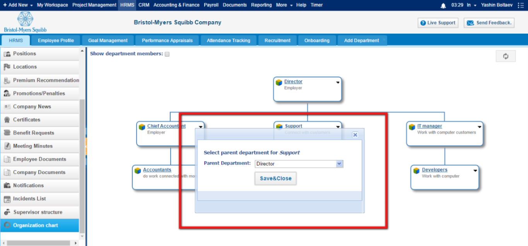Image resolution: width=528 pixels, height=246 pixels.
Task: Click the cube icon on the Chief Accountant node
Action: 142,127
